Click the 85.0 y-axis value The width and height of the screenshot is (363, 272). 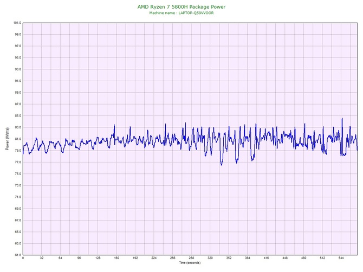coord(17,116)
